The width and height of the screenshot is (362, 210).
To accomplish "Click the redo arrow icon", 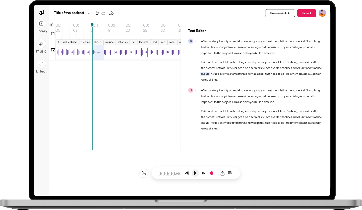I will click(x=103, y=13).
